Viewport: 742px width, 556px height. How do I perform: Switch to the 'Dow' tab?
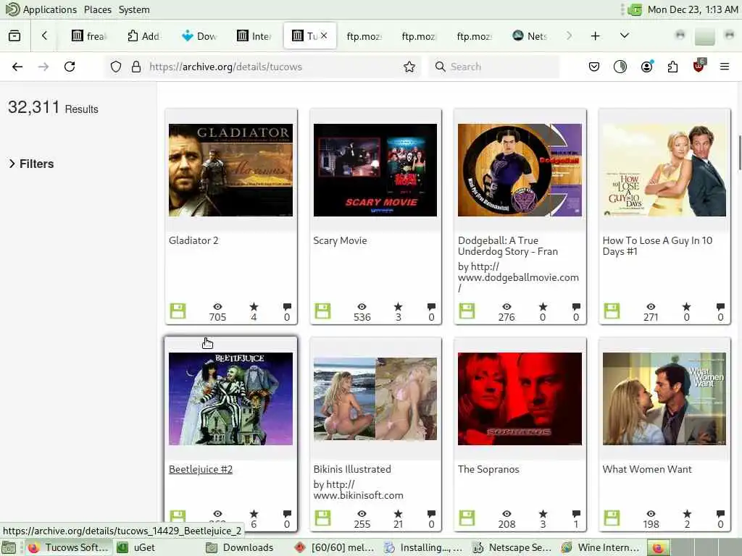coord(199,36)
